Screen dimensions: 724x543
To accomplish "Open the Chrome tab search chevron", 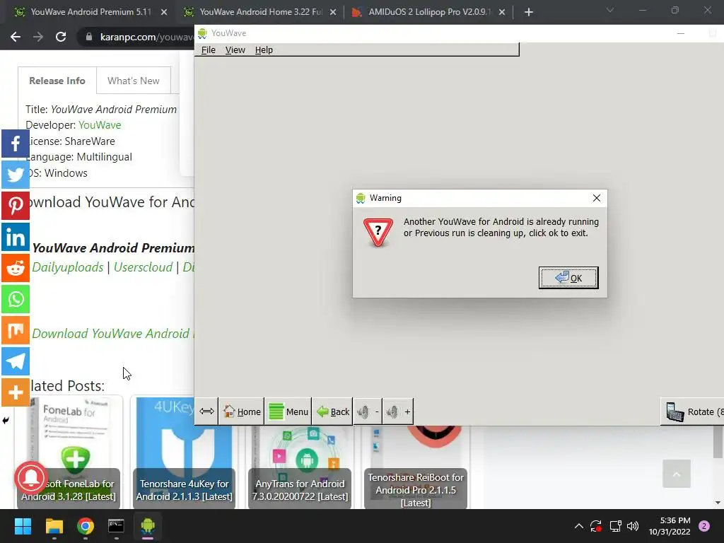I will point(610,10).
